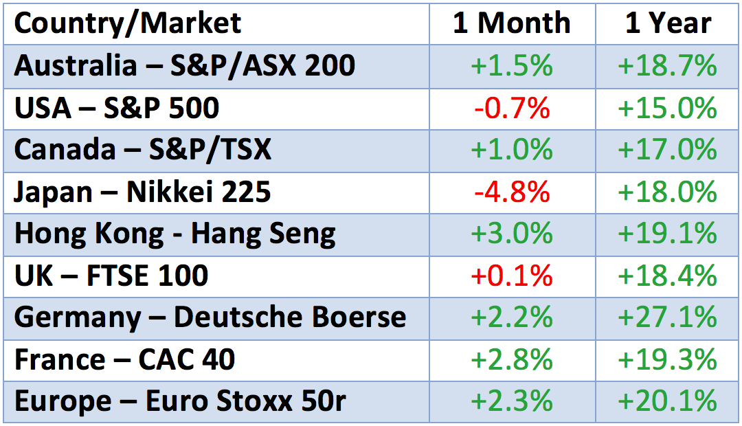
Task: Click the Country/Market column header
Action: click(x=128, y=23)
